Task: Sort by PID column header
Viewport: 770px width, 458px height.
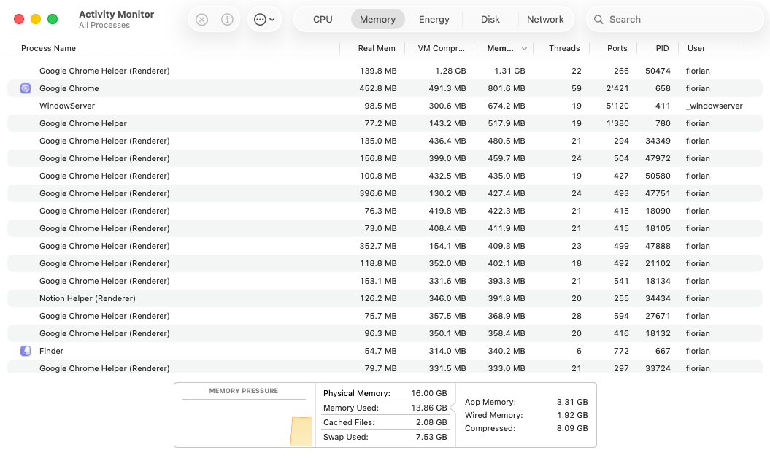Action: pos(662,48)
